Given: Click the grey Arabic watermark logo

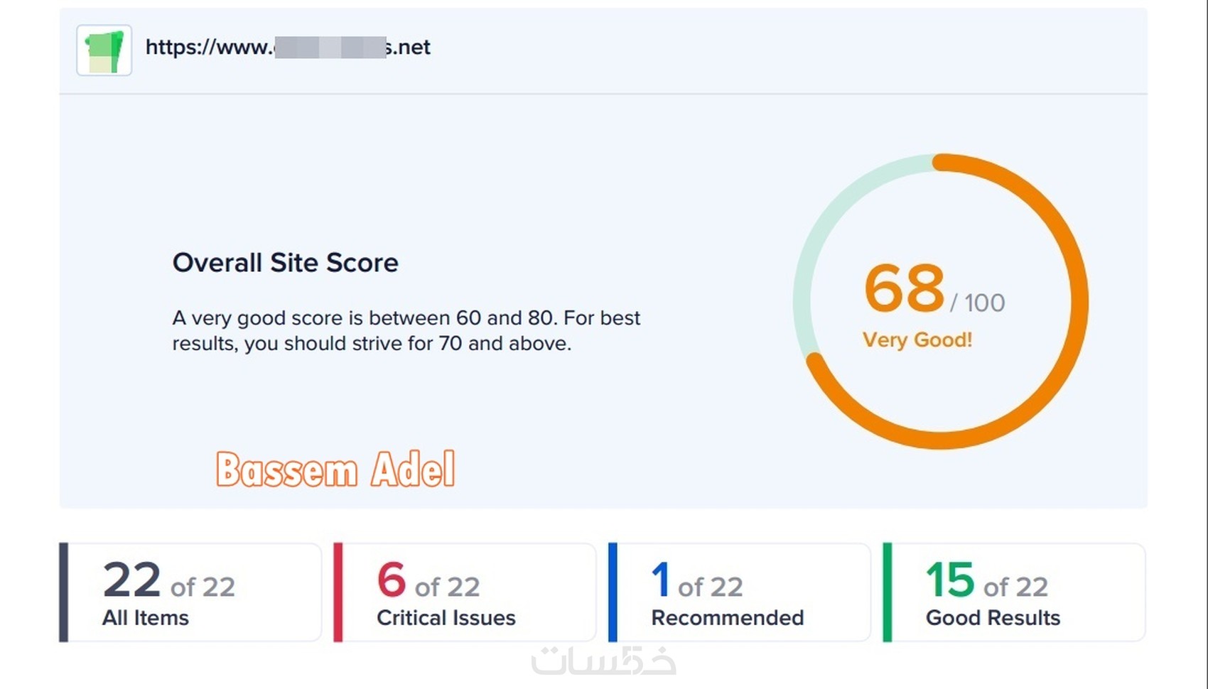Looking at the screenshot, I should pyautogui.click(x=604, y=661).
